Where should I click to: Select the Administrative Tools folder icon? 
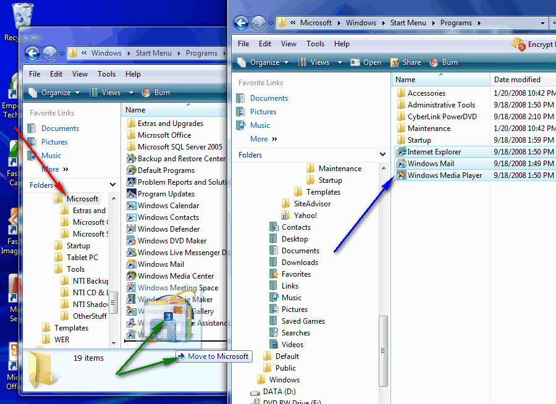401,105
